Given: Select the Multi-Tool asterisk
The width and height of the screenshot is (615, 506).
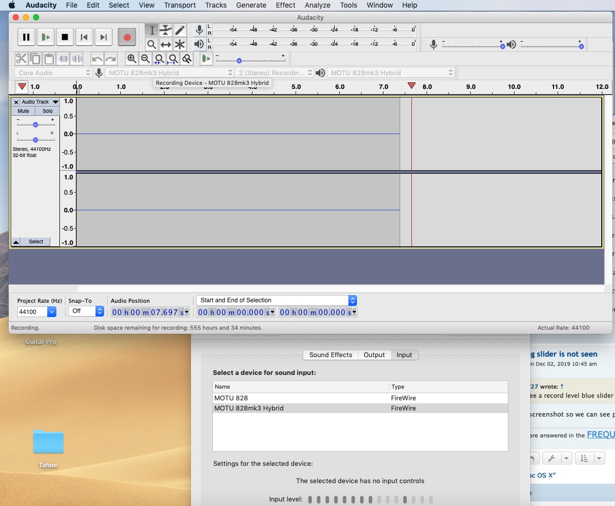Looking at the screenshot, I should [180, 45].
